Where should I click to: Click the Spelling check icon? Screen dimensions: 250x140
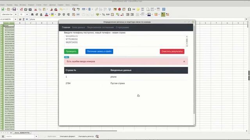pos(78,9)
